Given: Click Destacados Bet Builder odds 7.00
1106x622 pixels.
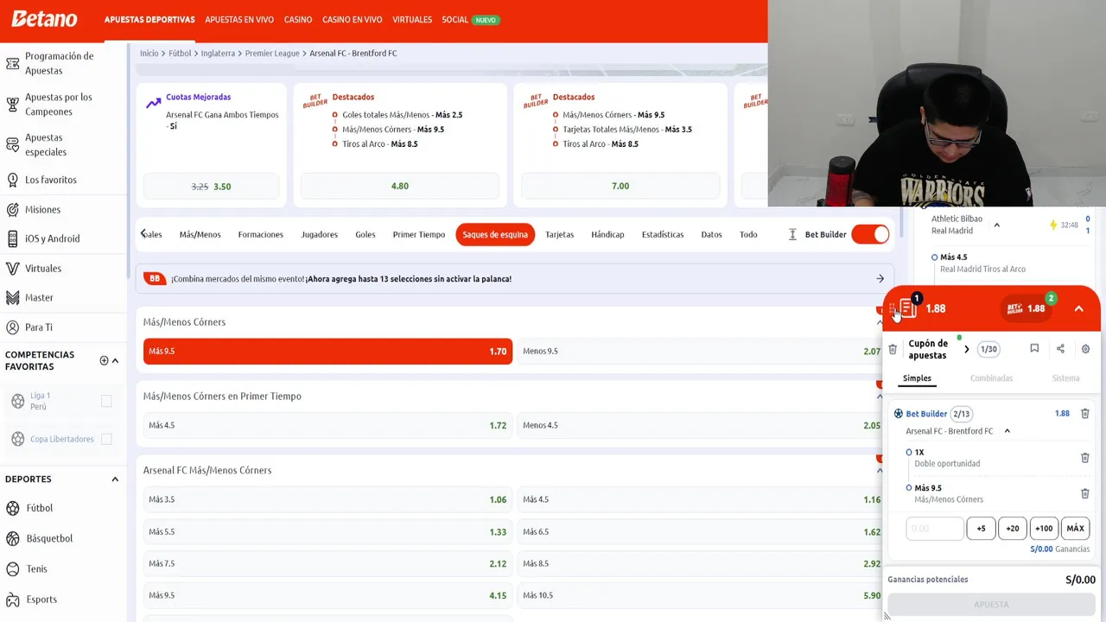Looking at the screenshot, I should click(620, 186).
